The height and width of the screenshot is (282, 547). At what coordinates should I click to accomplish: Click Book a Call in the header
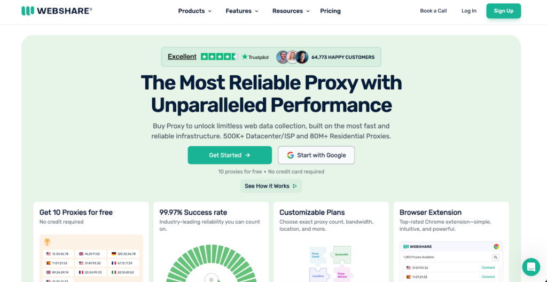(433, 11)
